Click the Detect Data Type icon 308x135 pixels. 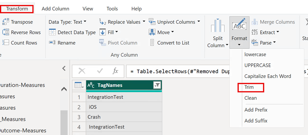click(x=52, y=32)
